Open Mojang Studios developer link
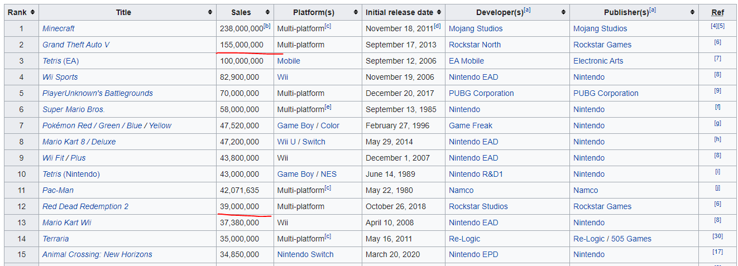738x266 pixels. coord(476,28)
